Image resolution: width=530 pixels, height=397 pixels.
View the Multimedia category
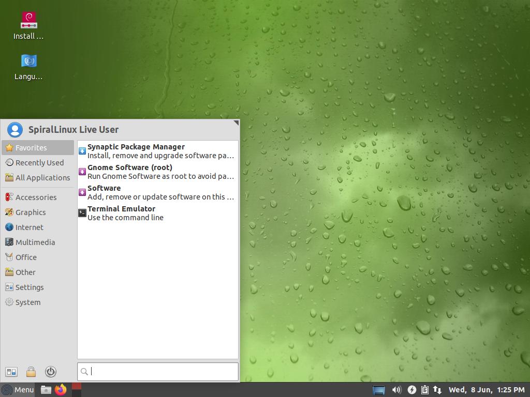tap(37, 242)
